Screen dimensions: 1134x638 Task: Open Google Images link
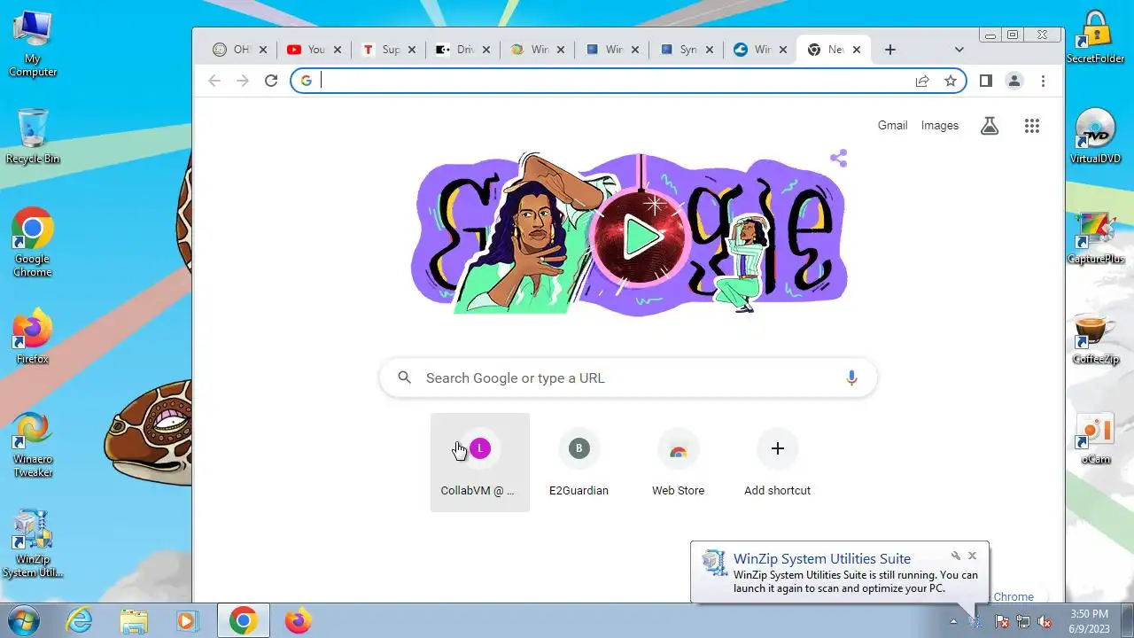click(x=939, y=126)
